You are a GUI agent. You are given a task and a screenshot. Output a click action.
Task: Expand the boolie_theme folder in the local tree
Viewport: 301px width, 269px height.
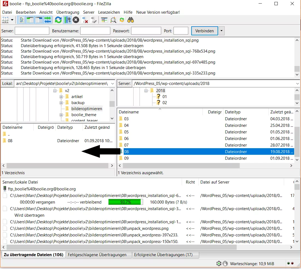61,115
